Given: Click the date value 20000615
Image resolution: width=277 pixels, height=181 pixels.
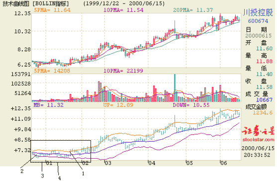Looking at the screenshot, I should (258, 36).
